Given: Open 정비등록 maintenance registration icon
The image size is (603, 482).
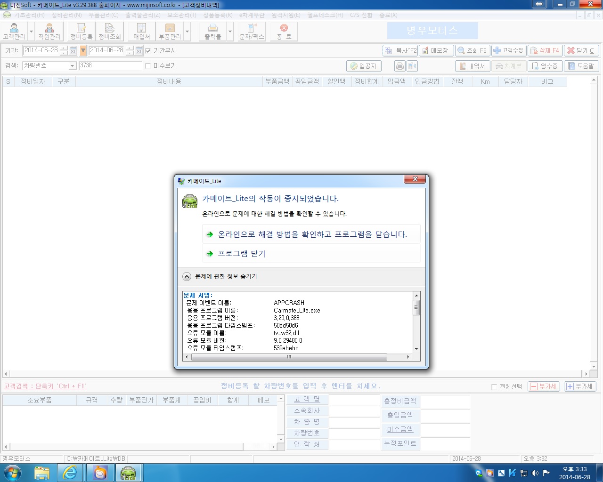Looking at the screenshot, I should point(81,31).
